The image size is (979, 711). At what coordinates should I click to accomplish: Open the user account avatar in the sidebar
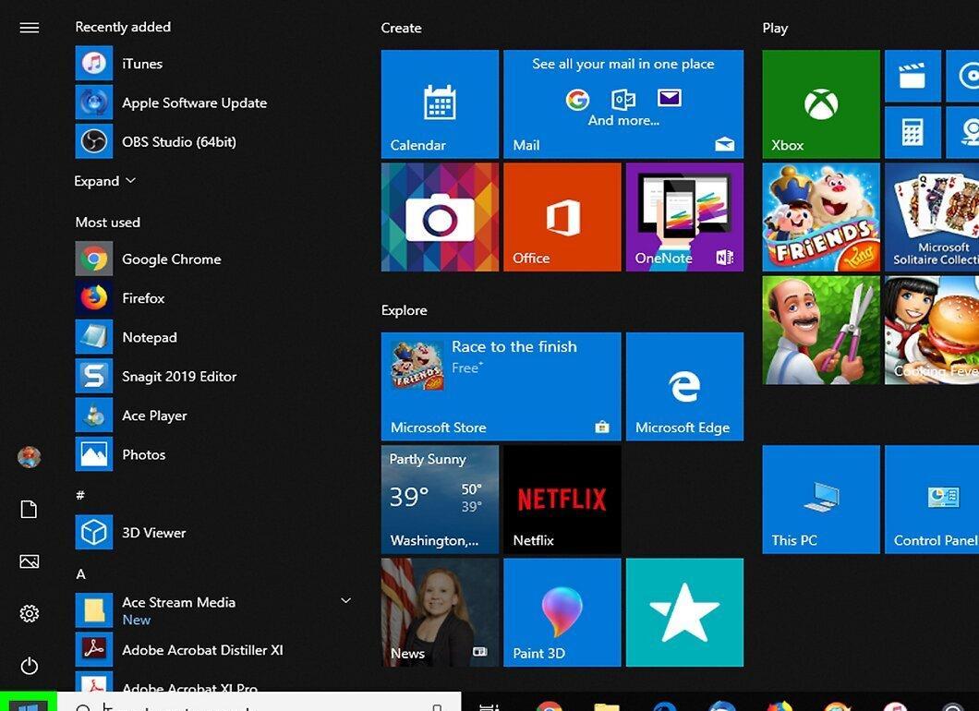coord(30,457)
